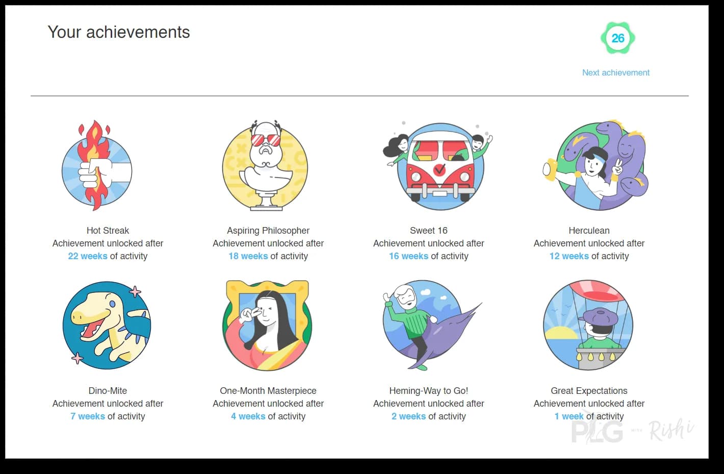Click the 22 weeks link under Hot Streak
The image size is (724, 474).
pyautogui.click(x=88, y=256)
